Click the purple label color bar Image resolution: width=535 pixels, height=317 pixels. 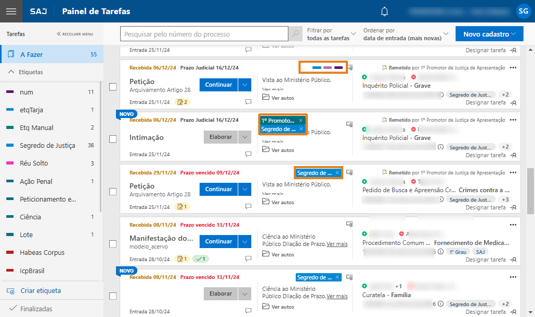click(339, 68)
